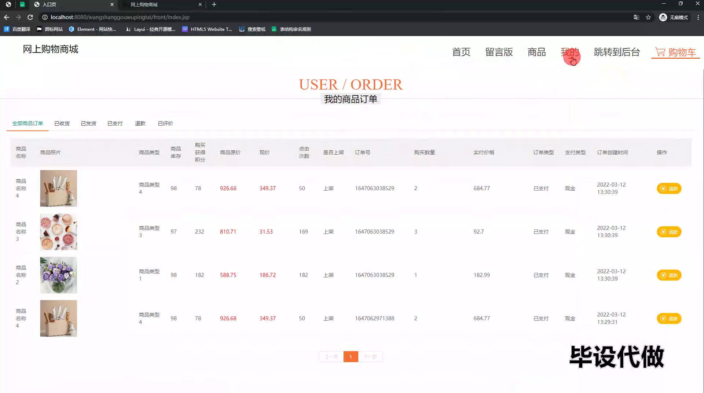This screenshot has width=704, height=393.
Task: Click the 网上购物商城 site logo text
Action: tap(51, 49)
